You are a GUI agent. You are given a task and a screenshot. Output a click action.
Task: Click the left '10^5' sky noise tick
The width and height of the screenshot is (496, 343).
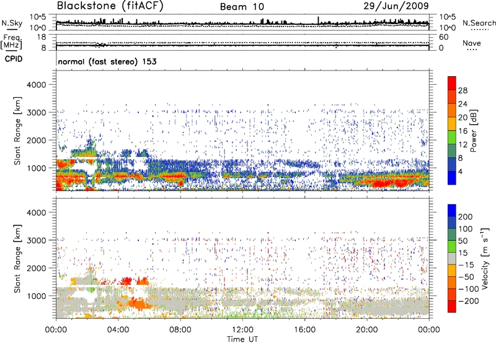38,17
